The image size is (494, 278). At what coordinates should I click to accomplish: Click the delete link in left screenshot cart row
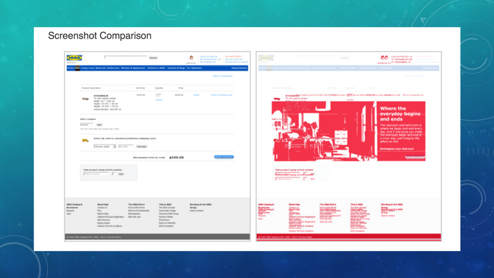(x=196, y=95)
